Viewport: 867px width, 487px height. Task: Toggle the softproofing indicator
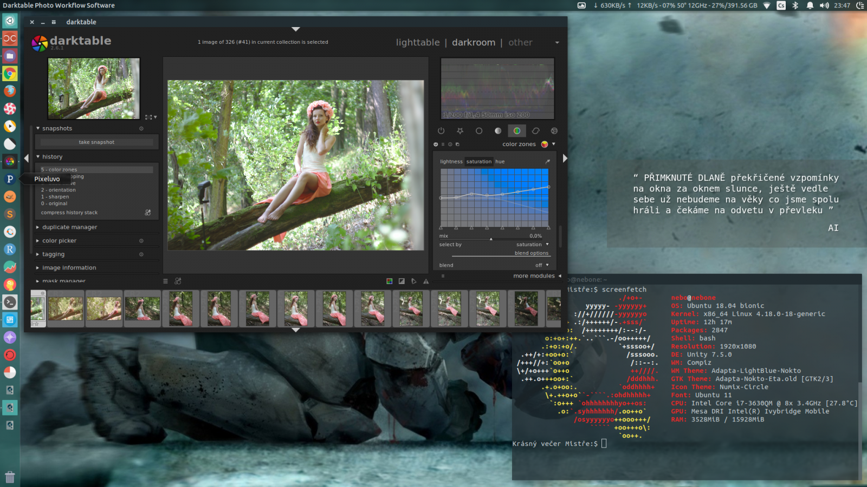(x=414, y=281)
